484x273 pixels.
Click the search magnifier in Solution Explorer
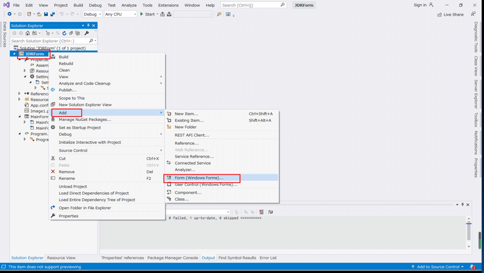[91, 40]
